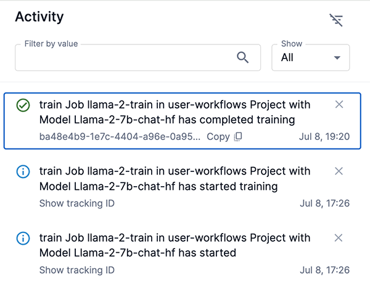The height and width of the screenshot is (291, 370).
Task: Open the has completed training notification
Action: click(175, 112)
